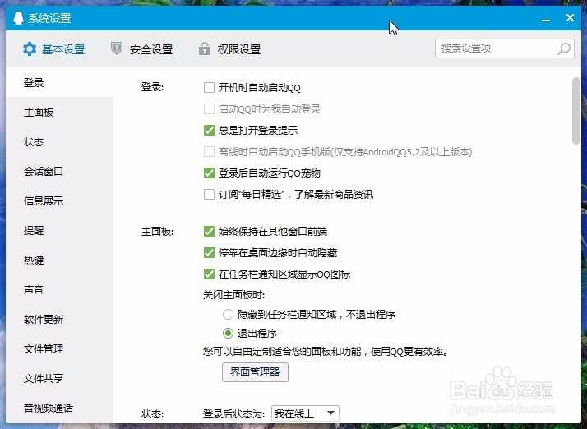This screenshot has width=587, height=429.
Task: Click the magnifier search icon
Action: click(564, 48)
